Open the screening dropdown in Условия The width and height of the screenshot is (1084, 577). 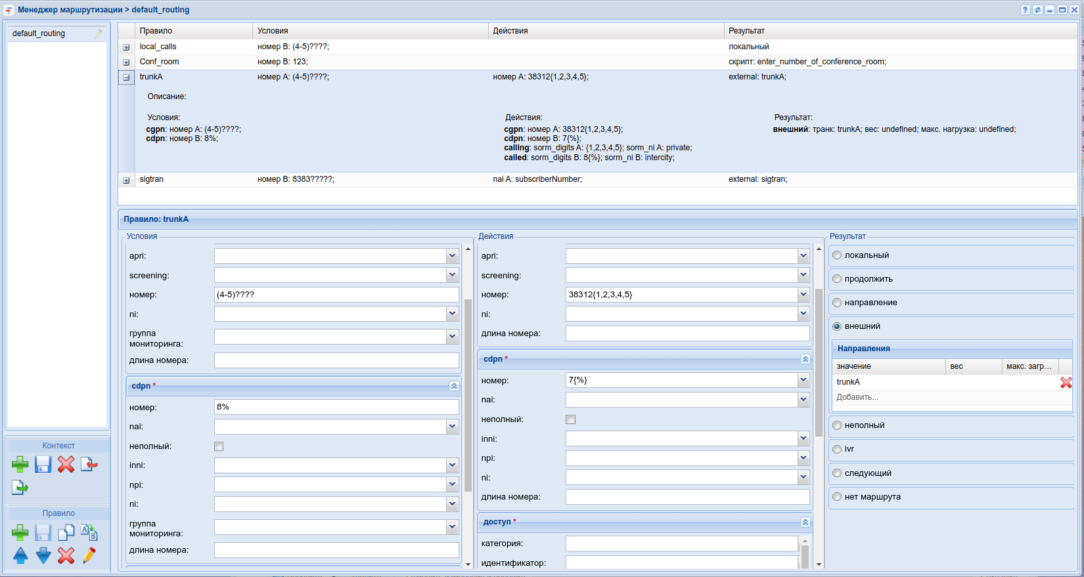[x=452, y=275]
